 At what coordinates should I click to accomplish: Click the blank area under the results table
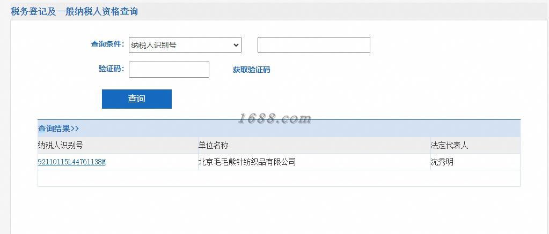coord(279,209)
